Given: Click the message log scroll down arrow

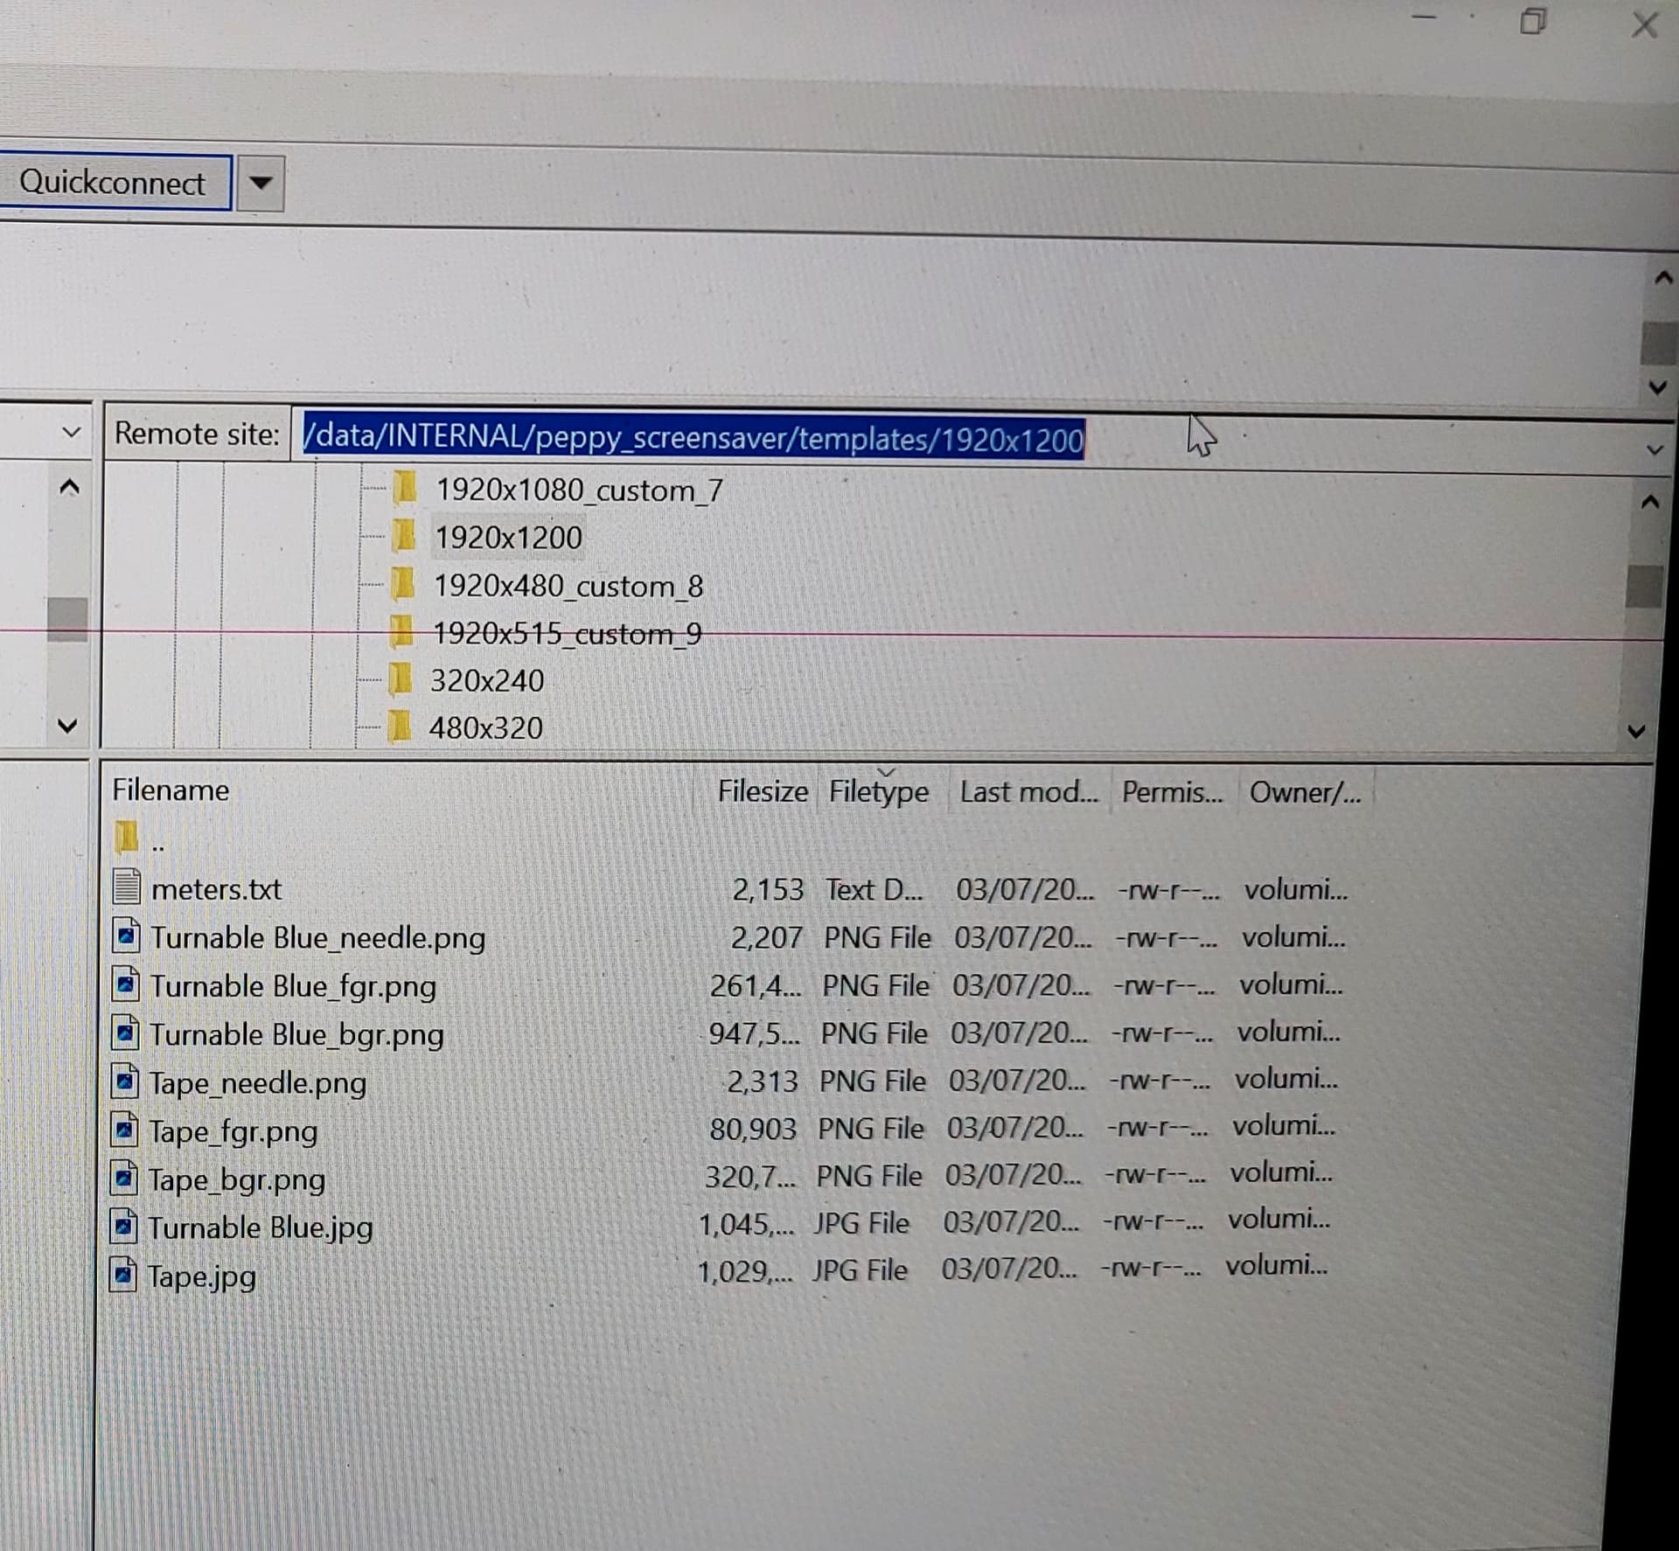Looking at the screenshot, I should [x=1658, y=386].
